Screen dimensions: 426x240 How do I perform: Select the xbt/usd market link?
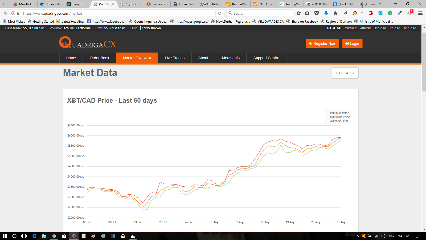351,28
